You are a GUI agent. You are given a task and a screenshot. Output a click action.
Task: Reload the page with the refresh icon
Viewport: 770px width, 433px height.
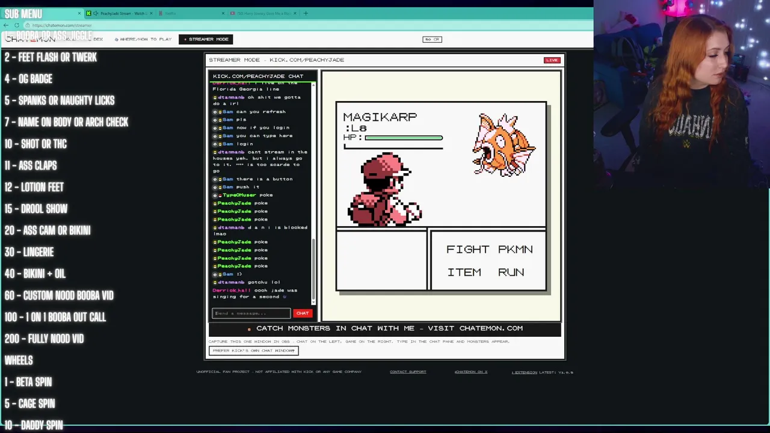click(x=16, y=25)
